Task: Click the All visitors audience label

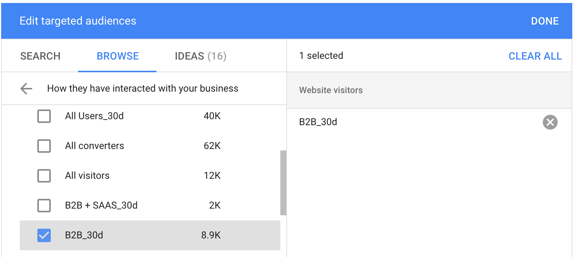Action: tap(87, 176)
